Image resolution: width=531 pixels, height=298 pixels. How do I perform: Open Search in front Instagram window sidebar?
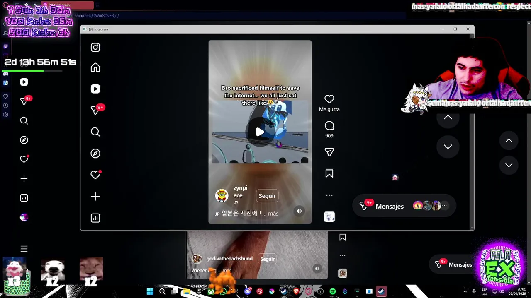tap(95, 132)
